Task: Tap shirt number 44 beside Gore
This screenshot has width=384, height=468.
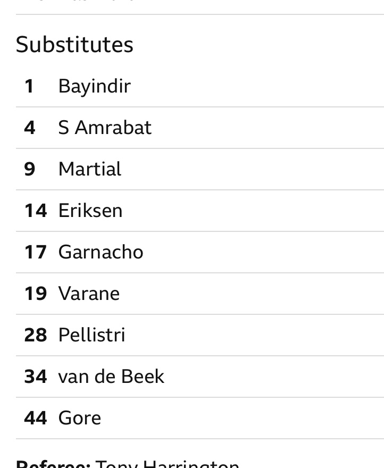Action: [x=36, y=418]
